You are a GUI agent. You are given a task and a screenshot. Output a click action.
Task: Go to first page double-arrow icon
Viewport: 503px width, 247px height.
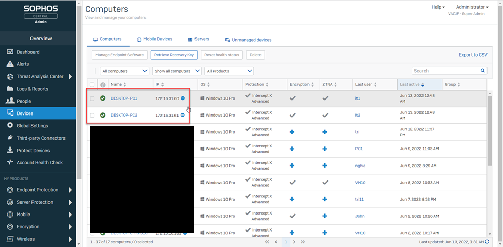pyautogui.click(x=267, y=242)
